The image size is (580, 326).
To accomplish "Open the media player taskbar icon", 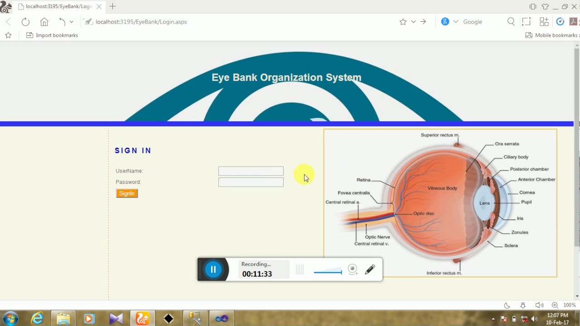I will tap(89, 319).
